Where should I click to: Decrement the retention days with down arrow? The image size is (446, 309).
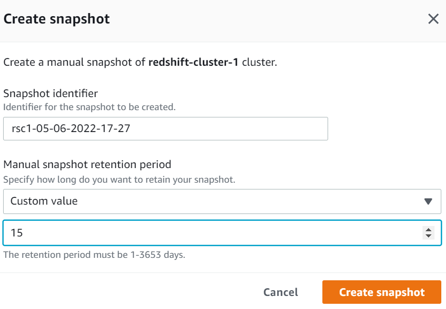point(429,235)
